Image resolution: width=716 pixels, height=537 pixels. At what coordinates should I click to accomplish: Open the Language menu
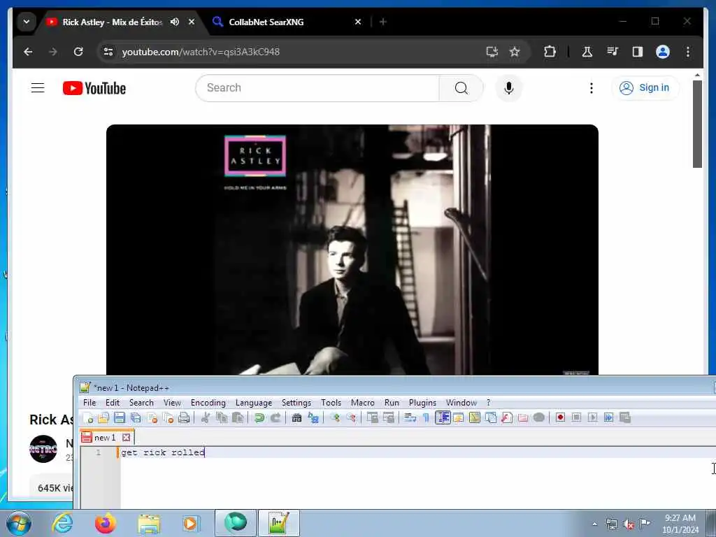pos(254,403)
